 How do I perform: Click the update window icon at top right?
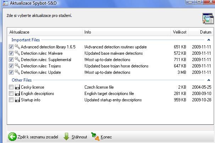pyautogui.click(x=208, y=19)
